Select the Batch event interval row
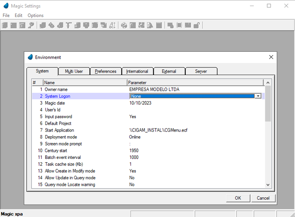 [x=148, y=157]
